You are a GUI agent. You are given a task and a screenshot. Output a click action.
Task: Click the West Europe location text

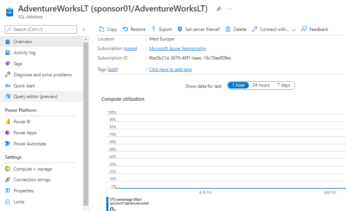161,39
